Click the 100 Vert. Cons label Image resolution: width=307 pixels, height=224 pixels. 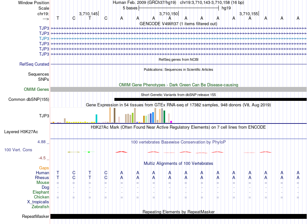(x=18, y=150)
